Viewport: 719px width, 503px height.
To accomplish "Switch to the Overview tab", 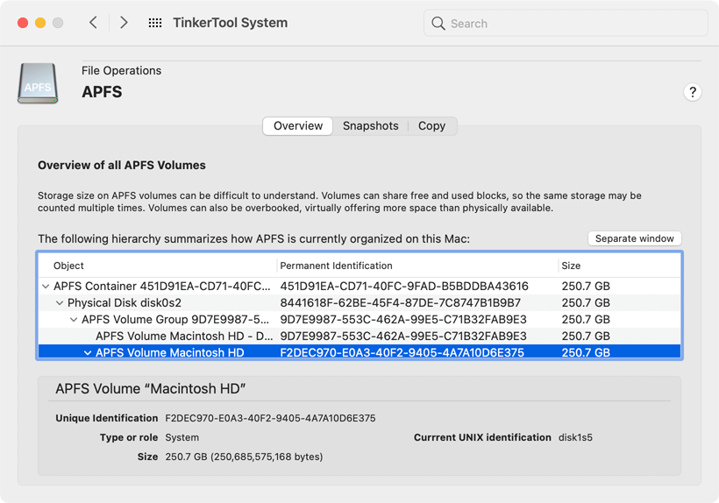I will coord(298,126).
